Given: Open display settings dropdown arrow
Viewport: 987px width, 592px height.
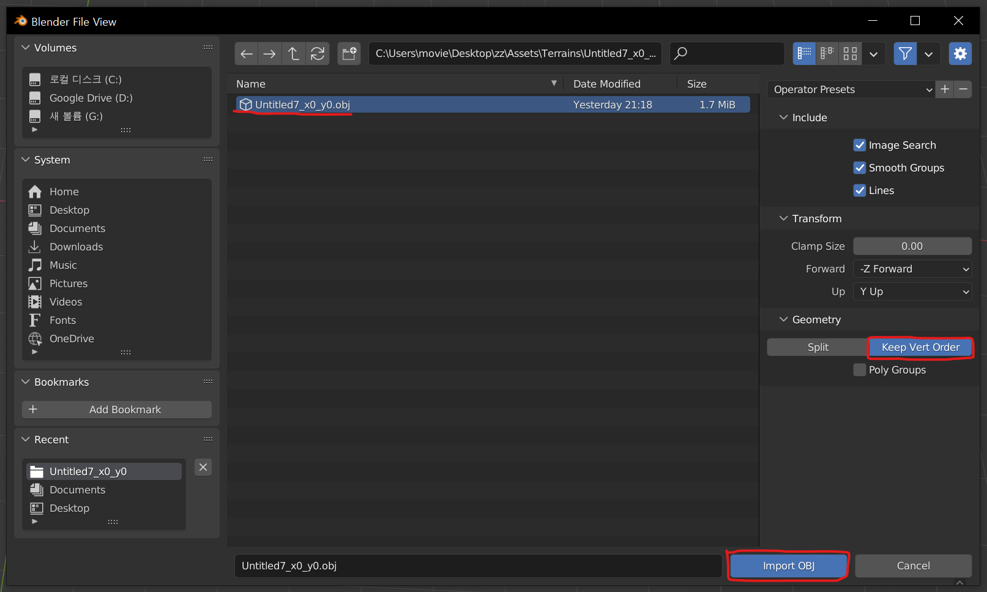Looking at the screenshot, I should pos(873,54).
